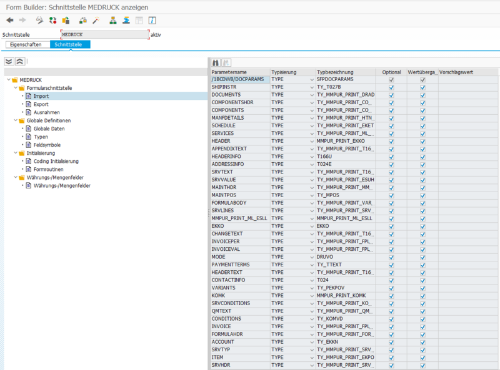
Task: Open Coding Initialisierung in the tree
Action: (57, 161)
